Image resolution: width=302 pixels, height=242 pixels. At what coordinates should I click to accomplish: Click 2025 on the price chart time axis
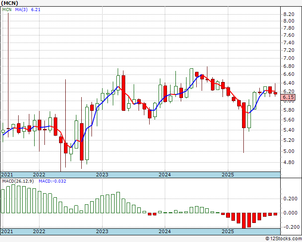click(228, 175)
